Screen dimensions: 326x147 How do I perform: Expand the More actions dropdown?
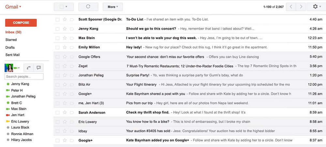[112, 7]
